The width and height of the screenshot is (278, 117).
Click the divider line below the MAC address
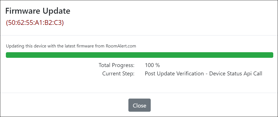coord(139,35)
